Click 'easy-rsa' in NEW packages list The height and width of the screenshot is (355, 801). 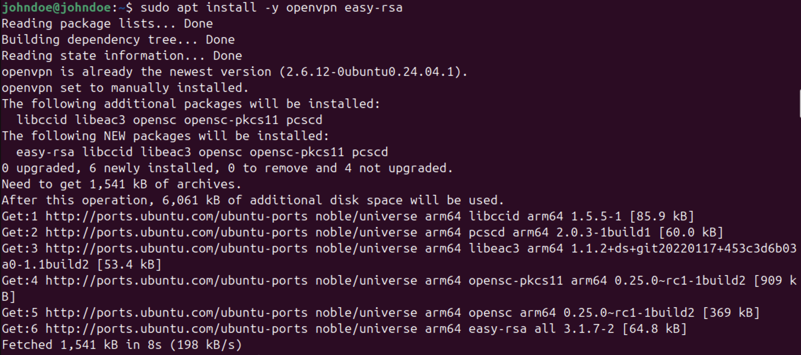(45, 152)
